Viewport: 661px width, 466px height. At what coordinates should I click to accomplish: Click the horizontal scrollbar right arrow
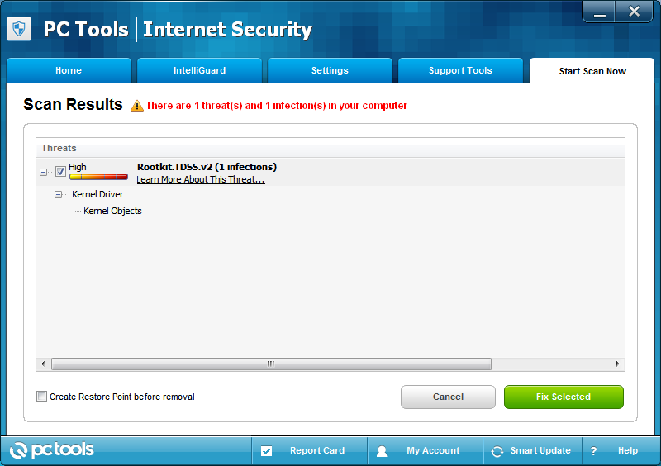pyautogui.click(x=617, y=364)
